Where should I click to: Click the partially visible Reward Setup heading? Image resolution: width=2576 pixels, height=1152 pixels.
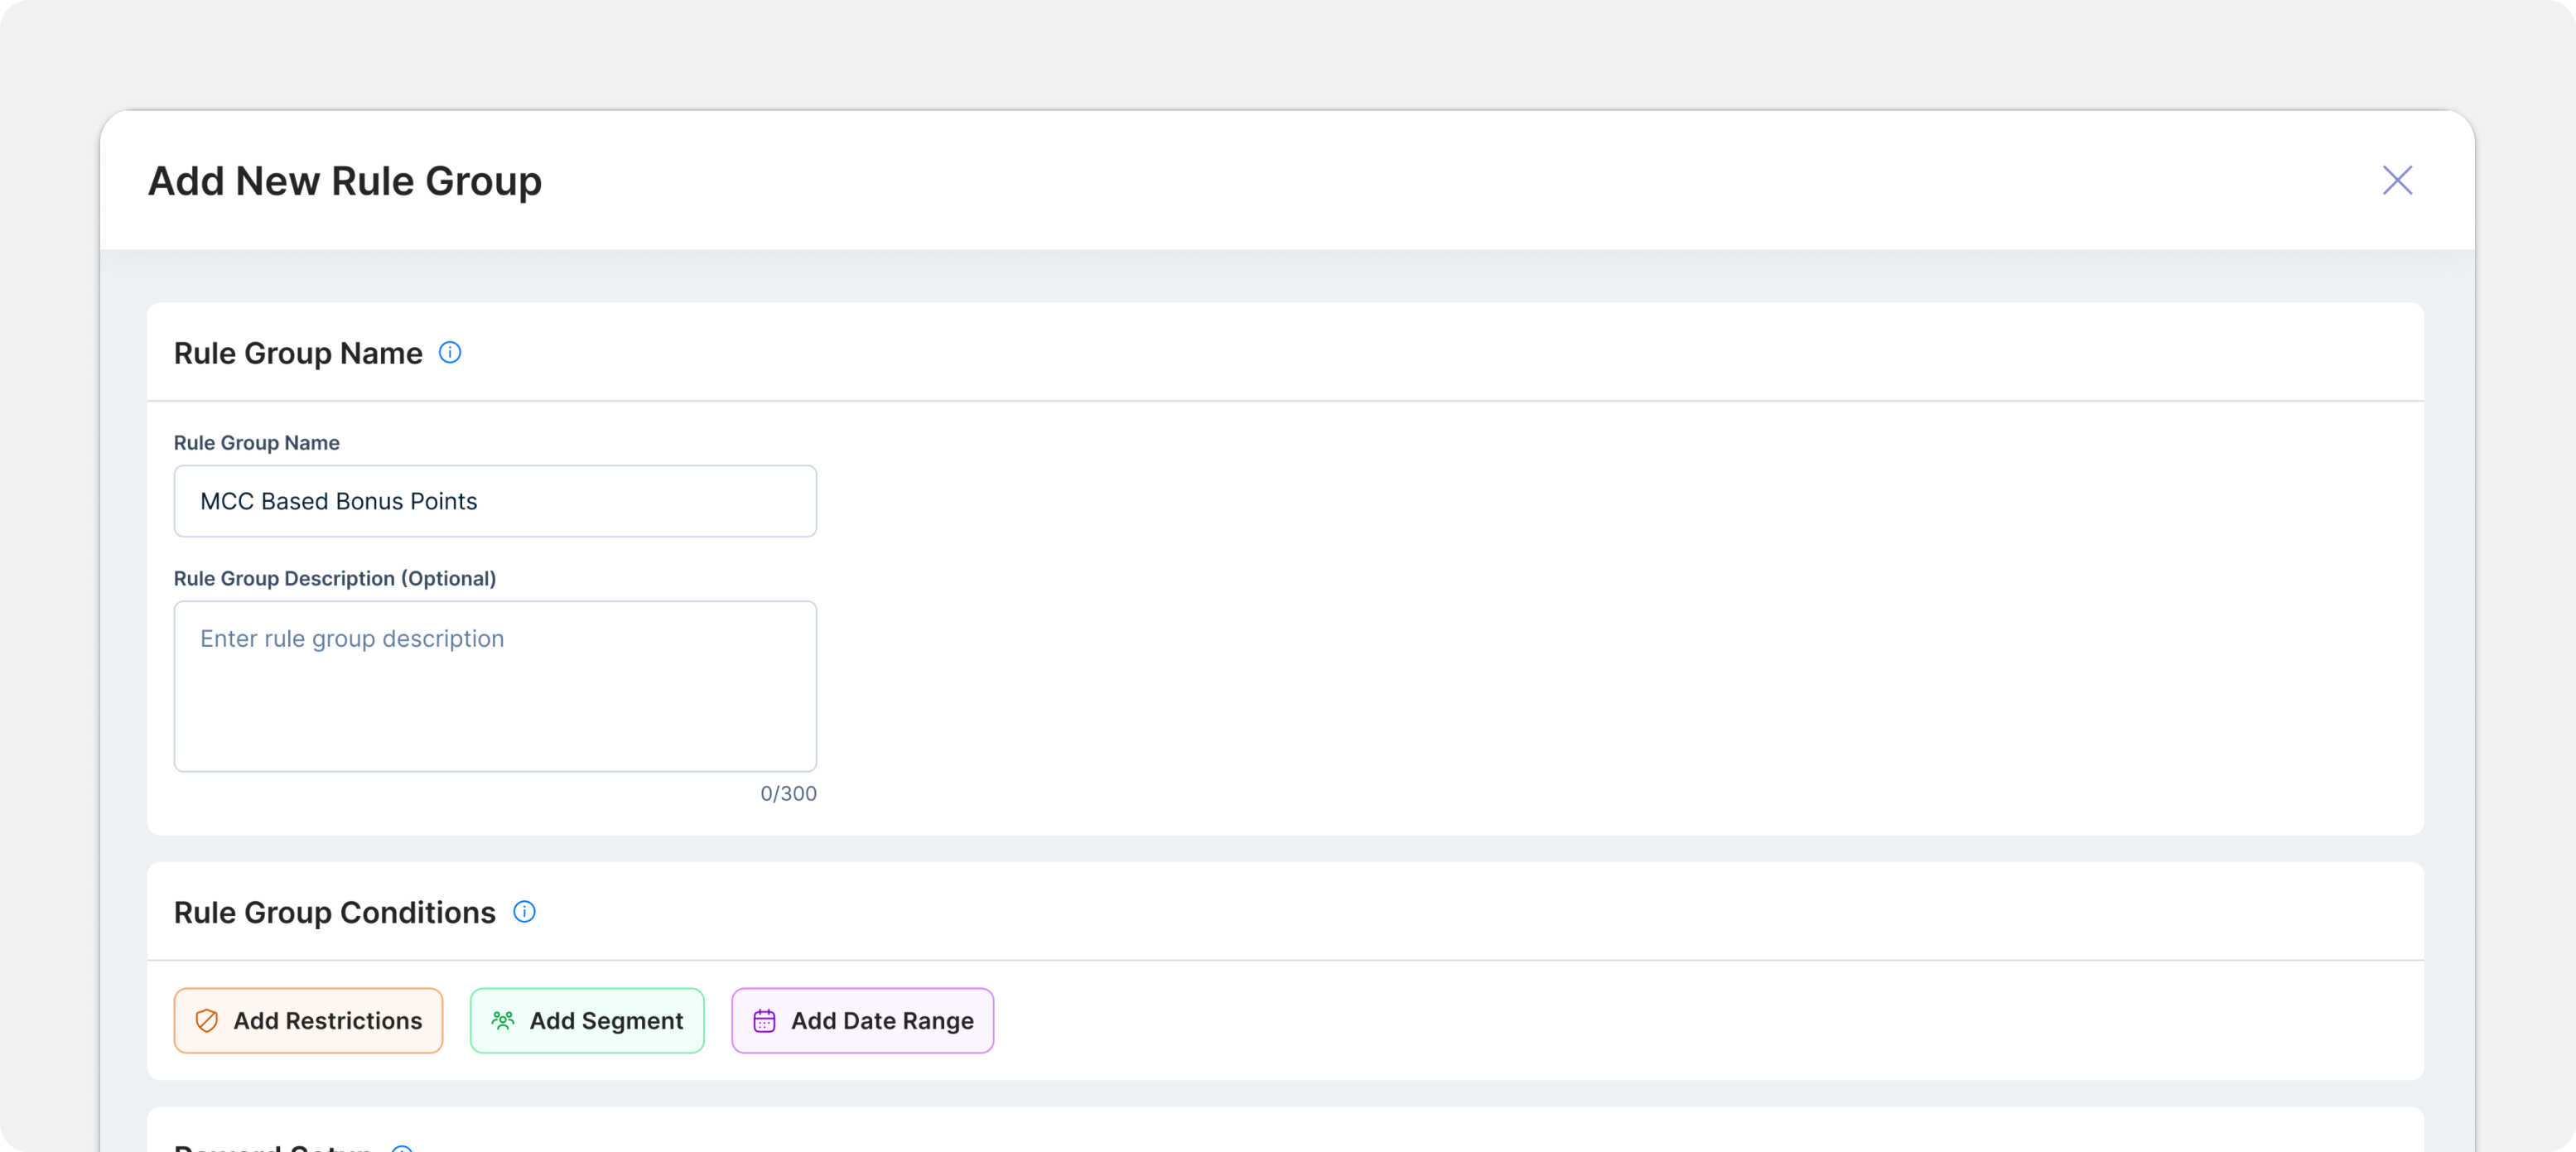pos(273,1147)
